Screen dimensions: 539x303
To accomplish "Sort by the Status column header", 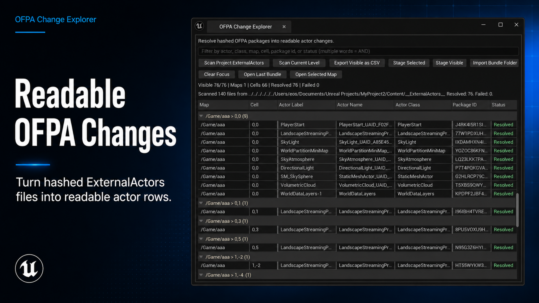I will click(504, 105).
